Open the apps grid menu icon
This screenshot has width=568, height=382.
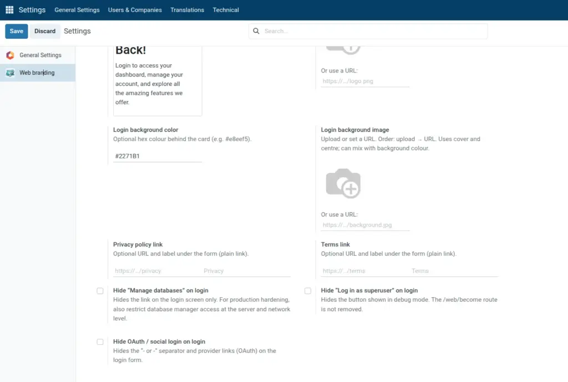9,10
